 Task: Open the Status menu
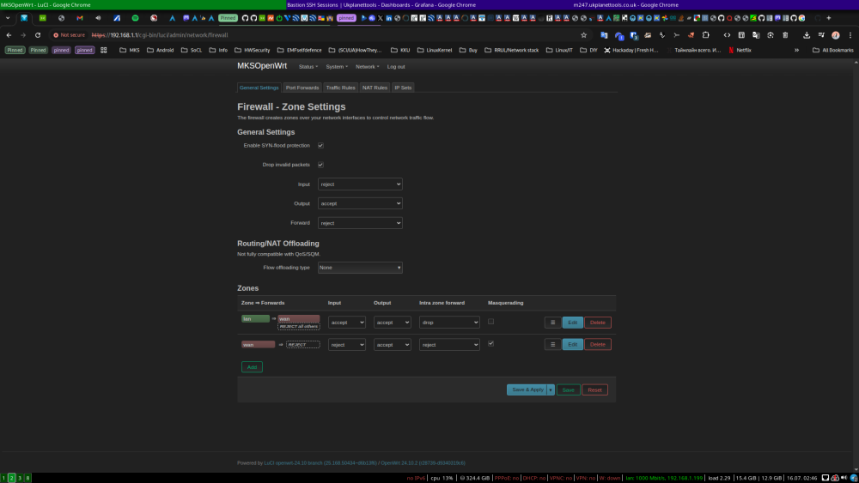click(308, 67)
